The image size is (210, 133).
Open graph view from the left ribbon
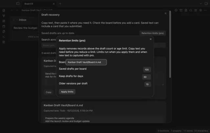[x=4, y=16]
